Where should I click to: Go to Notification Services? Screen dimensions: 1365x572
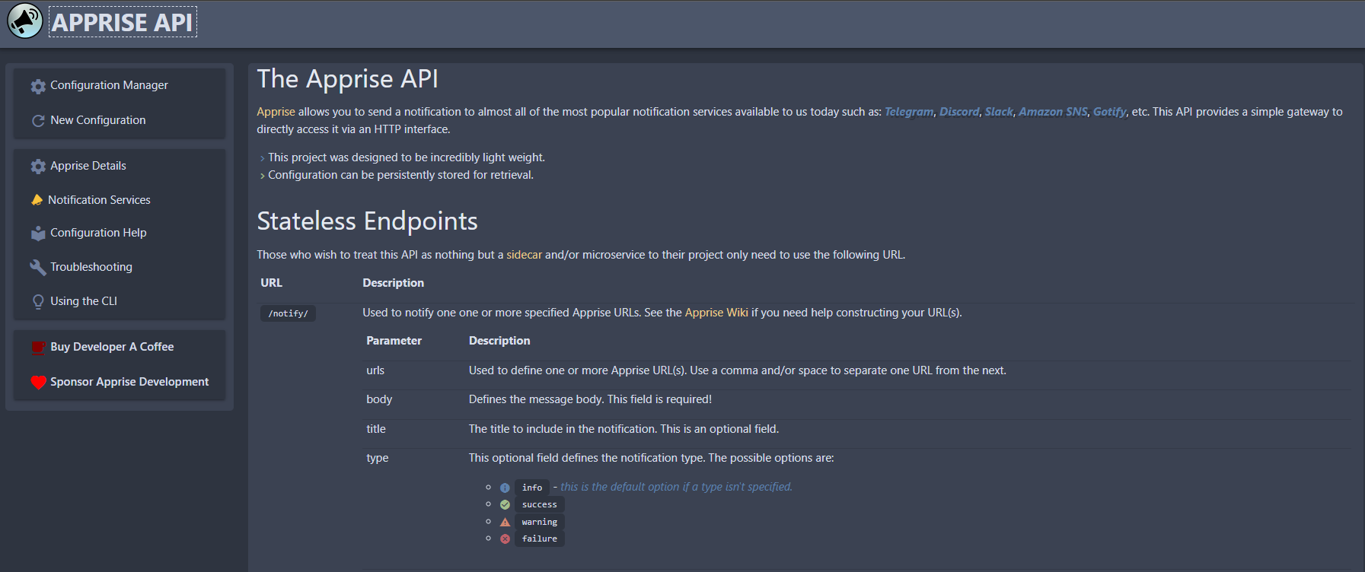99,200
